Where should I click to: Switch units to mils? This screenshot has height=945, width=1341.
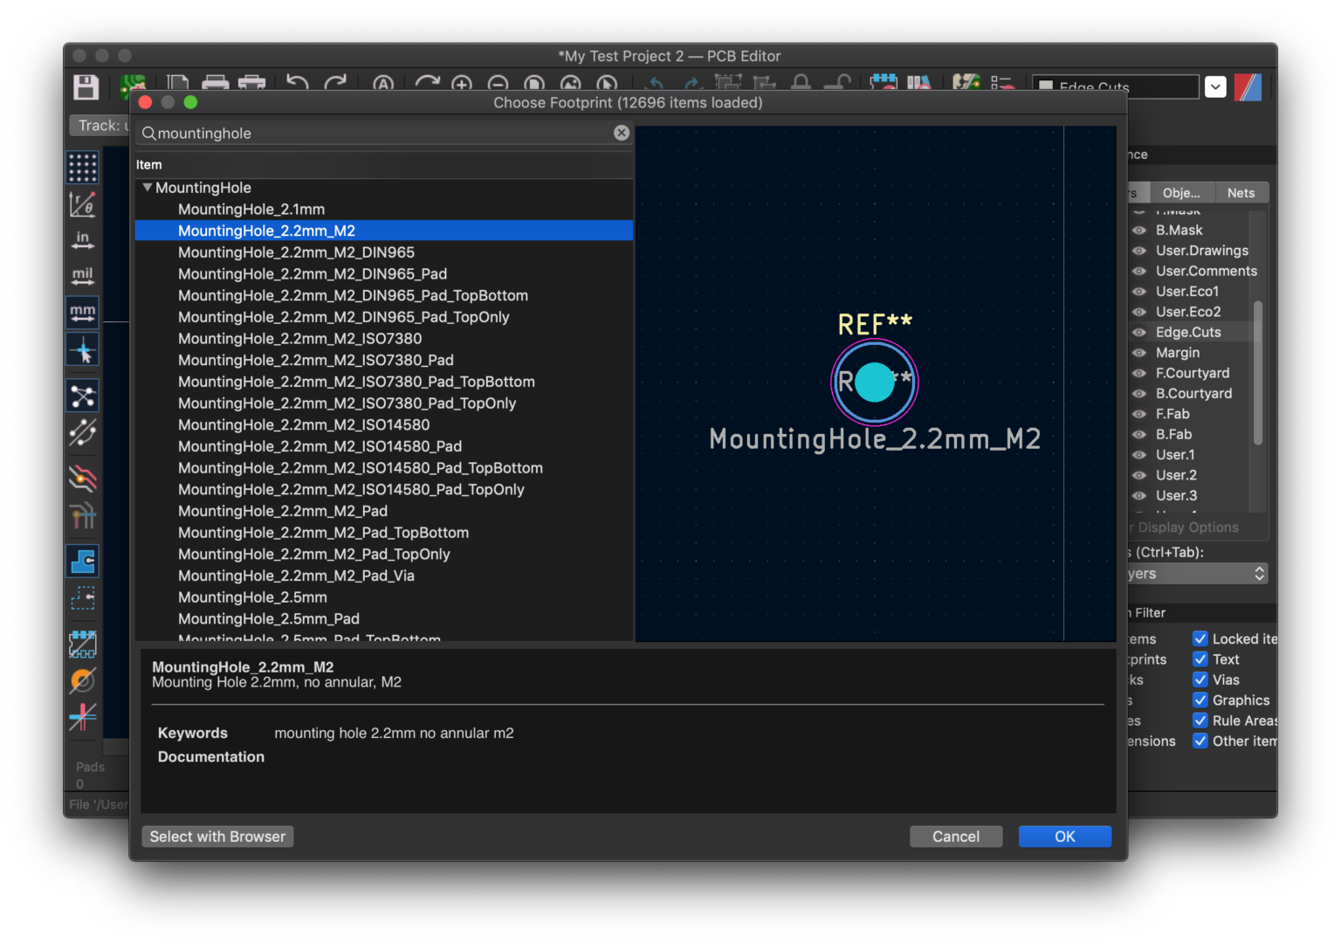point(82,275)
